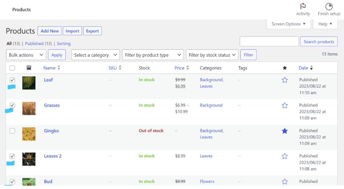Open the Activity flag icon
This screenshot has width=344, height=189.
303,6
